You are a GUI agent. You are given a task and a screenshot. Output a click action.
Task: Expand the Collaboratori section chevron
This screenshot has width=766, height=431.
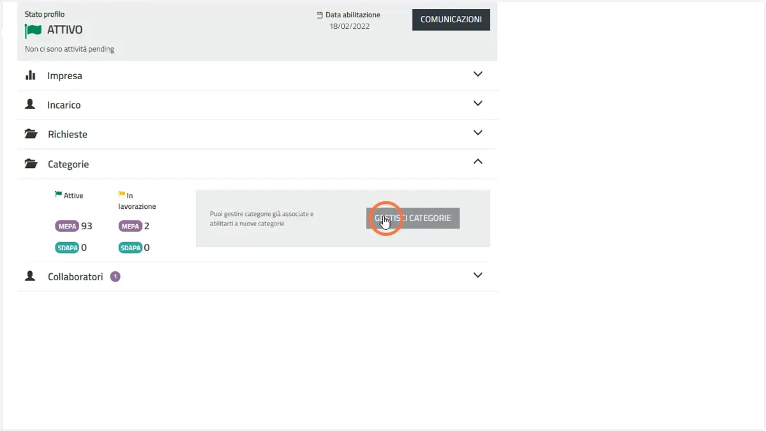[477, 275]
